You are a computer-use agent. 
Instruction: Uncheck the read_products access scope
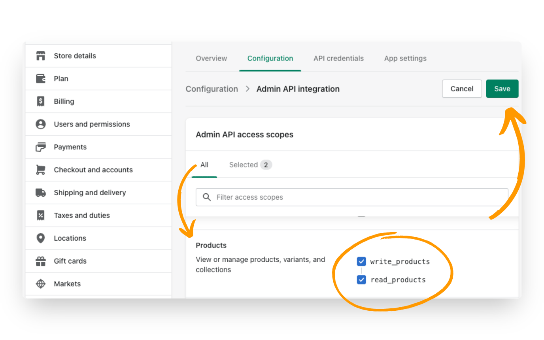(x=361, y=280)
